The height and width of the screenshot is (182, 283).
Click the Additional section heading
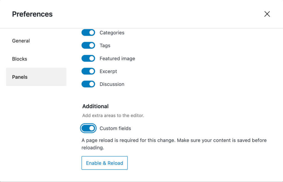[95, 106]
